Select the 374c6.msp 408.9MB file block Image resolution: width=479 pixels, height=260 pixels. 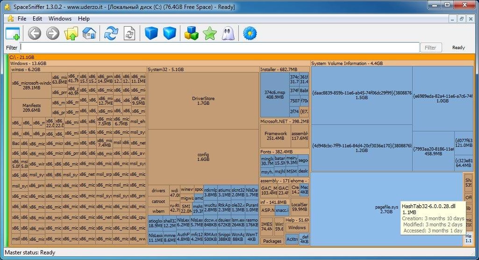[x=275, y=94]
